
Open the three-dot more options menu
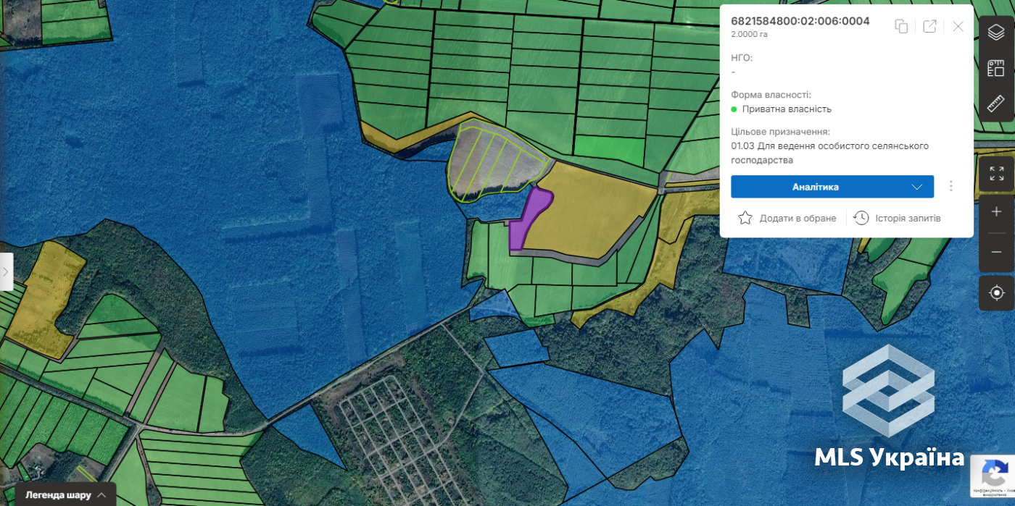pos(951,187)
